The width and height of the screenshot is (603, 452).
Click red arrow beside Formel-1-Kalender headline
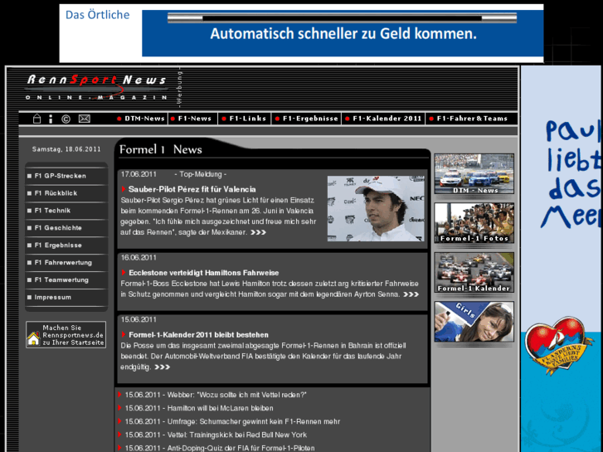point(124,334)
